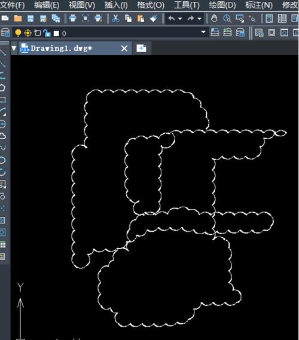Copy selection to clipboard
299x340 pixels.
click(x=128, y=19)
